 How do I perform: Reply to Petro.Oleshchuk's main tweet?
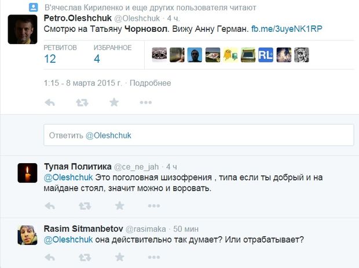pyautogui.click(x=50, y=102)
